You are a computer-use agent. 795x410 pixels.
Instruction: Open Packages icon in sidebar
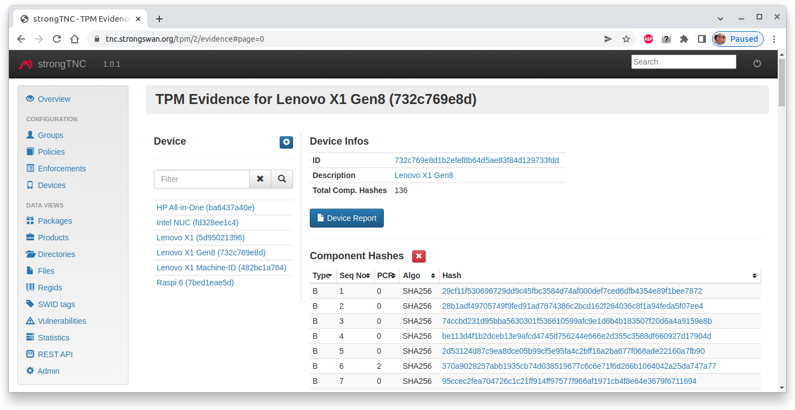(x=30, y=221)
